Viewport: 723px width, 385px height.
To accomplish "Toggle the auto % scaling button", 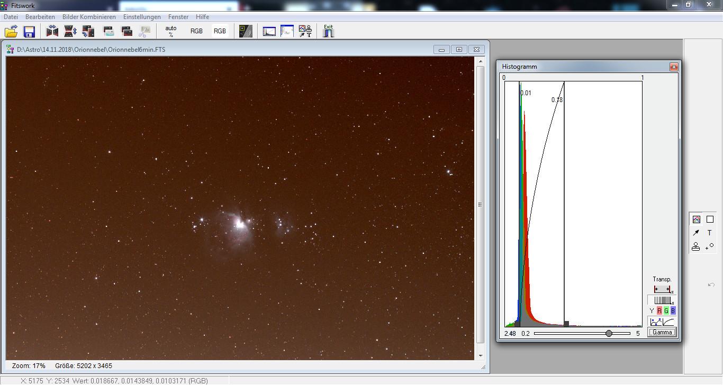I will [171, 31].
